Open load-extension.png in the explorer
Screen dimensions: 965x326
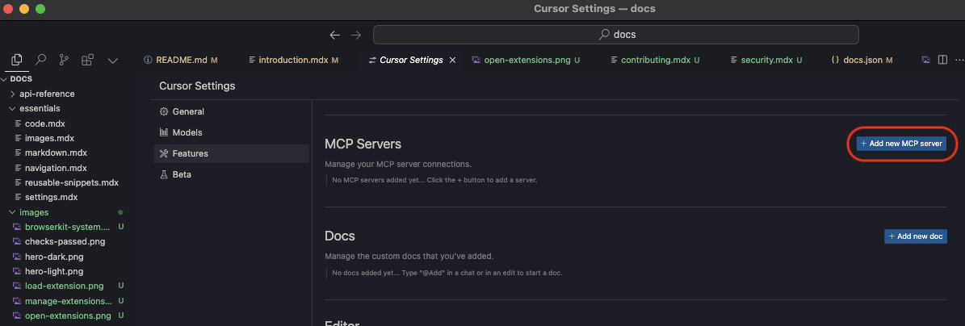tap(65, 286)
